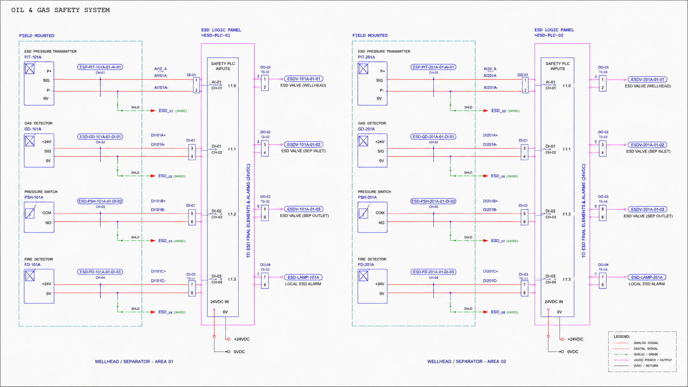This screenshot has width=688, height=387.
Task: Select the FD-101A device tag text
Action: point(33,265)
